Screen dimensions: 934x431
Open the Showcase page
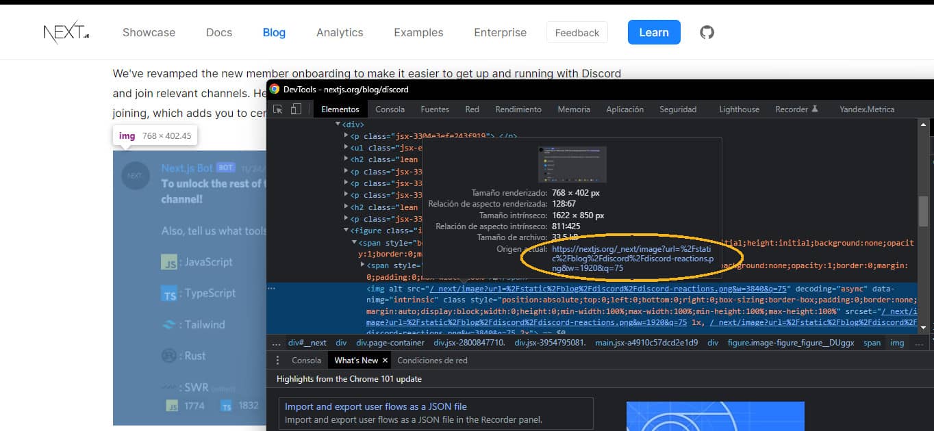149,32
